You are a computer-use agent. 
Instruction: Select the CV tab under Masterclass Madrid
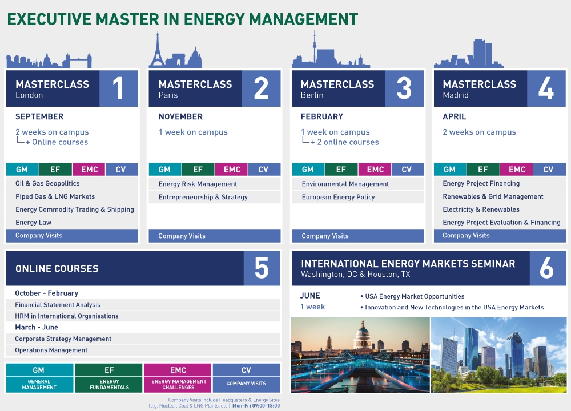[548, 170]
